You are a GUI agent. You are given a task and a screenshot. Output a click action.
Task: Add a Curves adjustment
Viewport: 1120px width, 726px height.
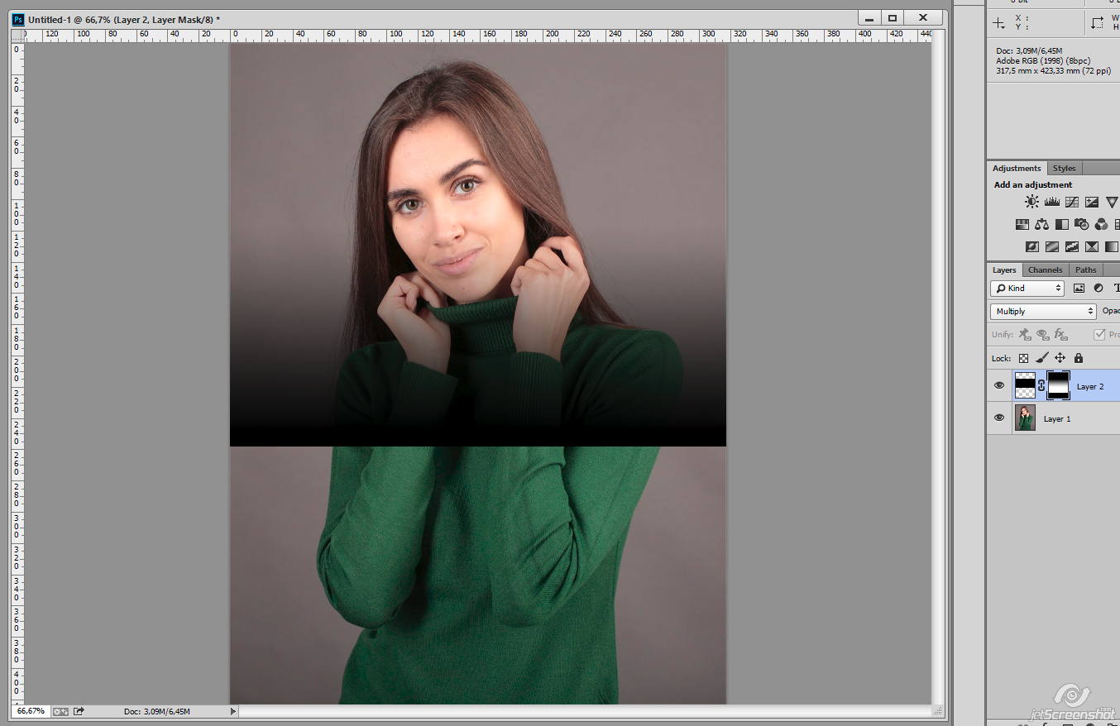tap(1072, 202)
